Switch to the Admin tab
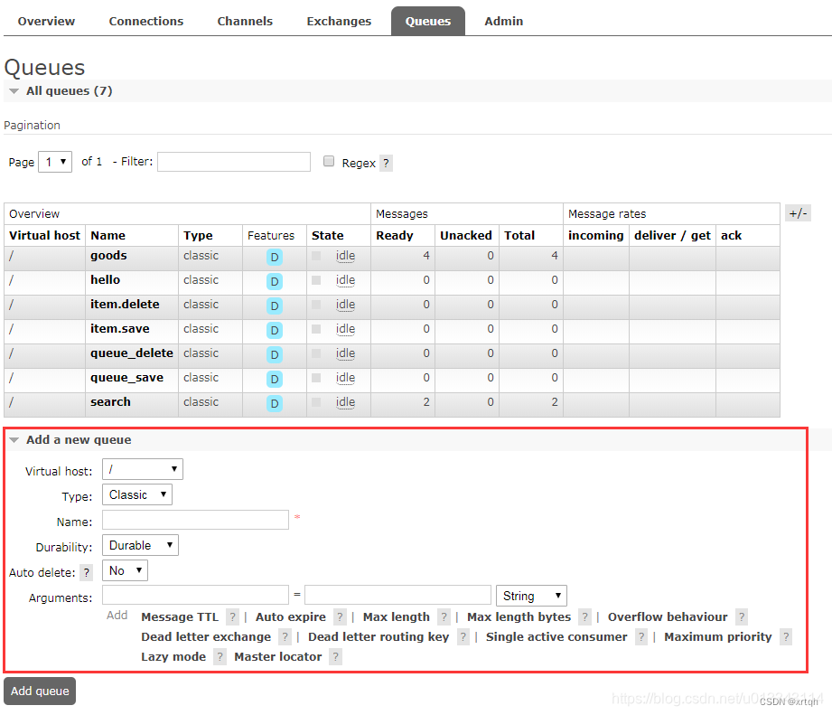832x715 pixels. click(503, 21)
